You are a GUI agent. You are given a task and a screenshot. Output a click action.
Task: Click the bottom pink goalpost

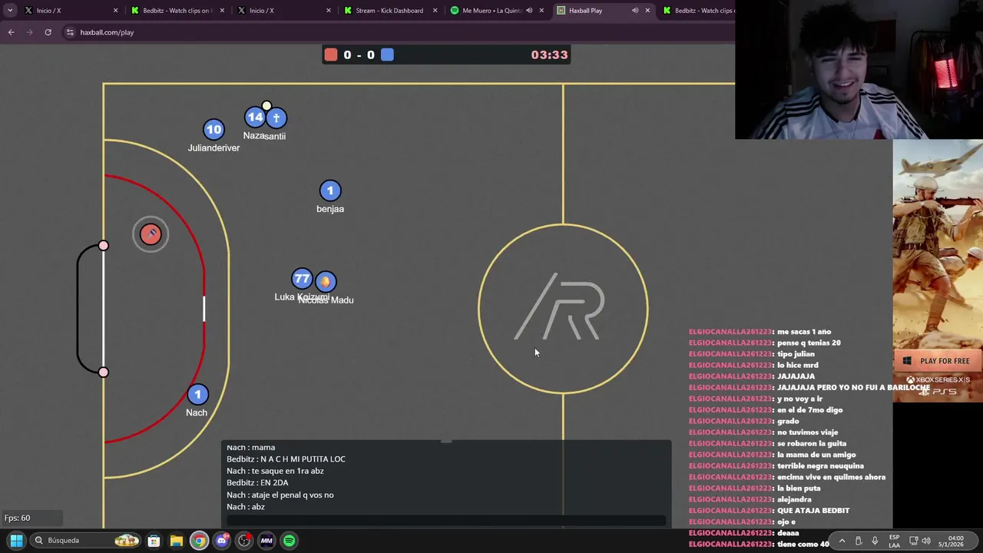click(104, 373)
